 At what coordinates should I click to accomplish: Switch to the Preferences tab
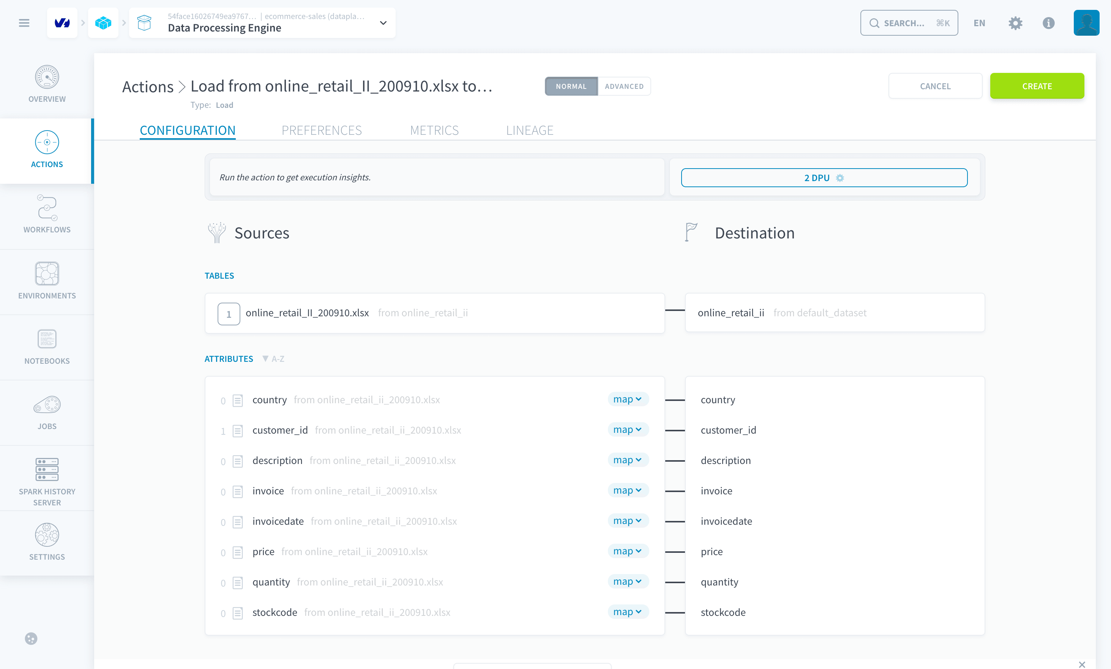[x=321, y=130]
